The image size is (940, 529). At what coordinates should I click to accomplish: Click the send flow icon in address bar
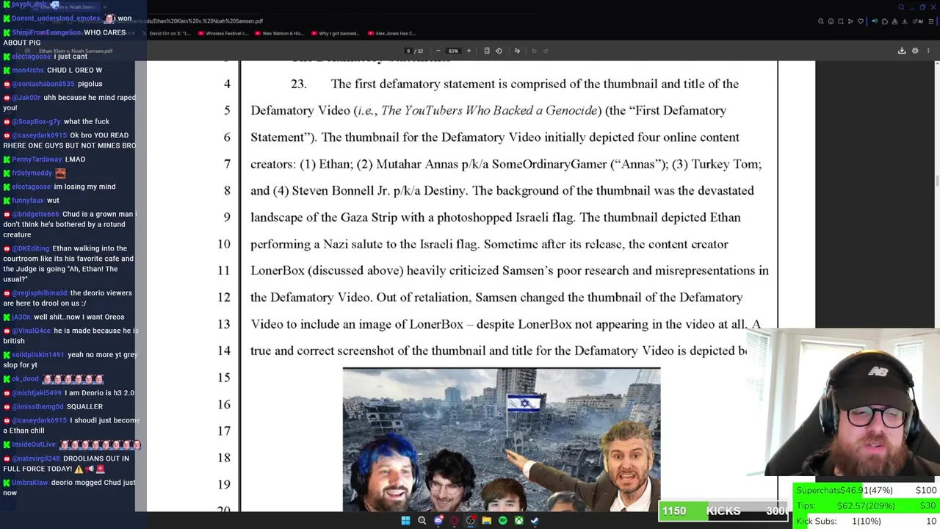click(x=850, y=21)
